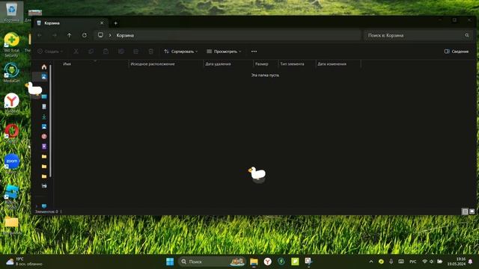The height and width of the screenshot is (269, 479).
Task: Open the Windows Start menu
Action: click(x=170, y=262)
